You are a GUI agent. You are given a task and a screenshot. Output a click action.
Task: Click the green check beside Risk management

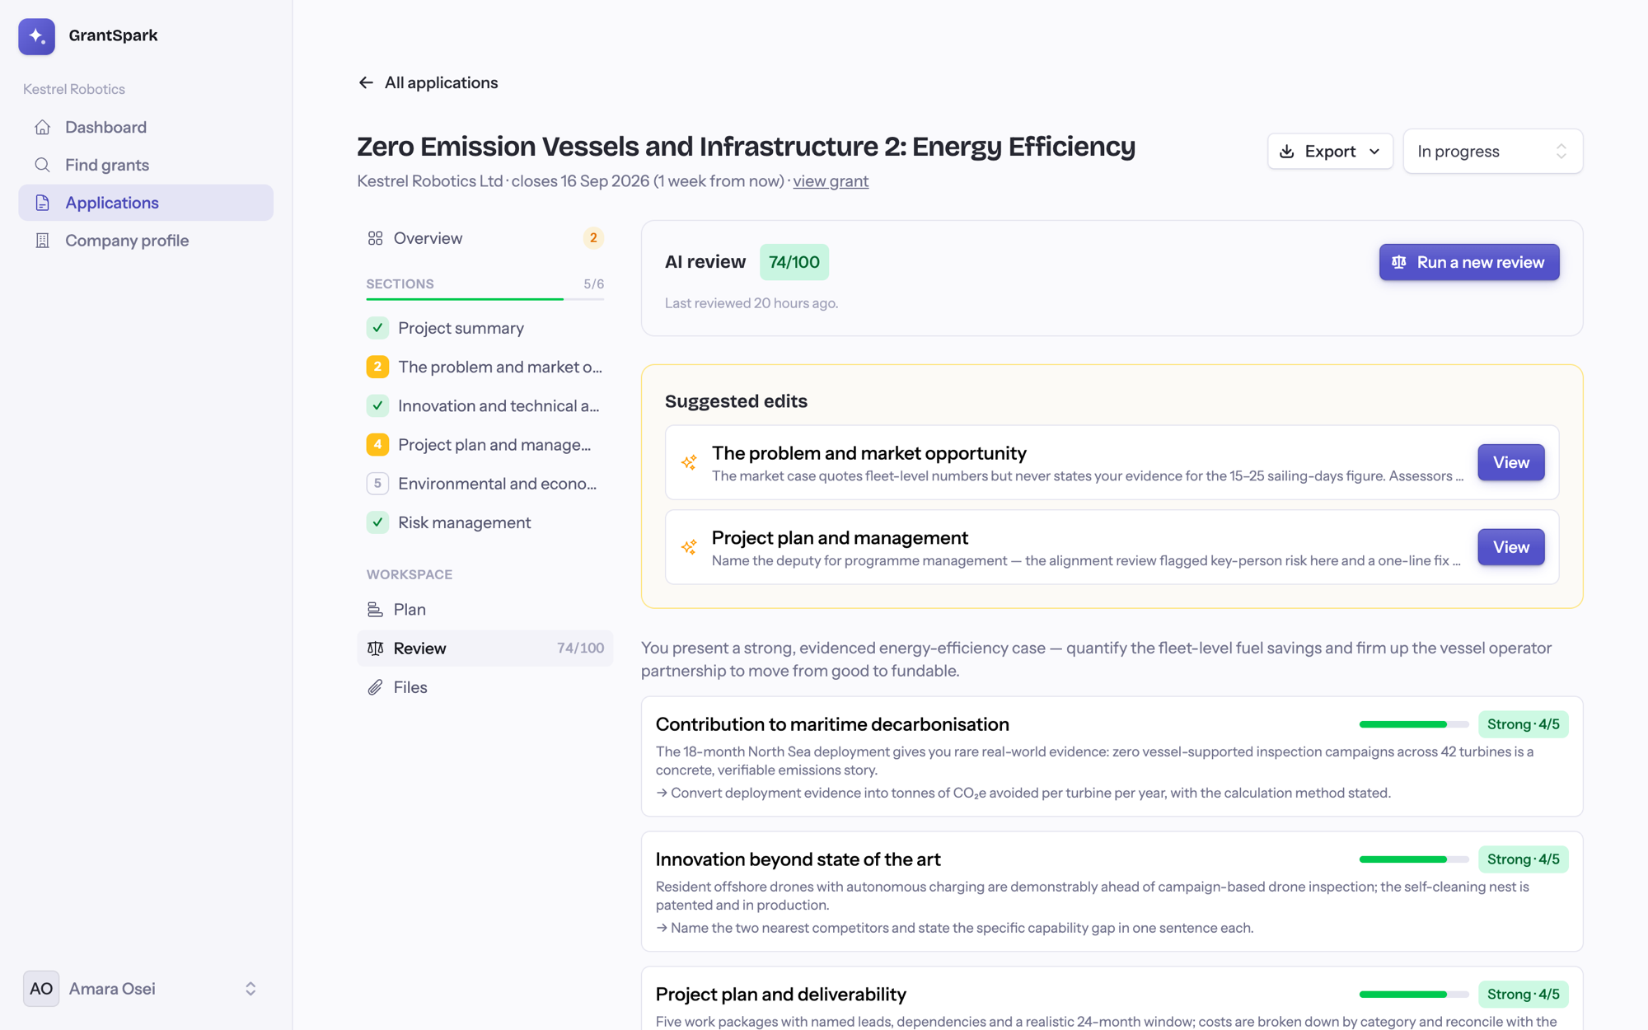coord(377,522)
